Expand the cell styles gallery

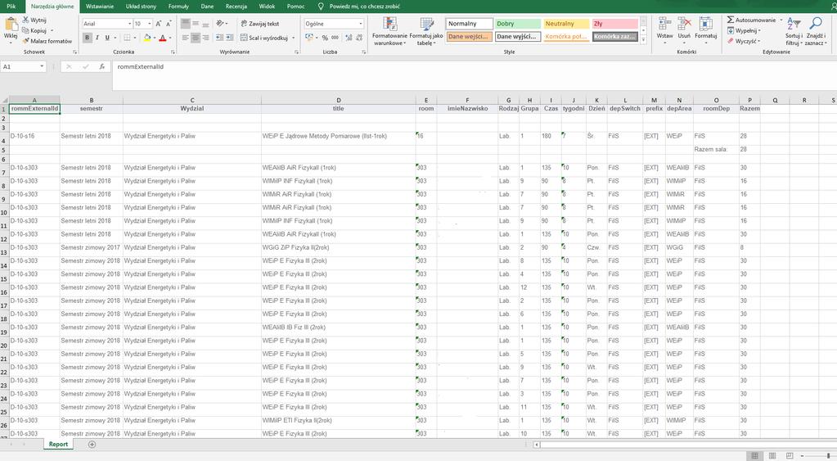pos(643,40)
